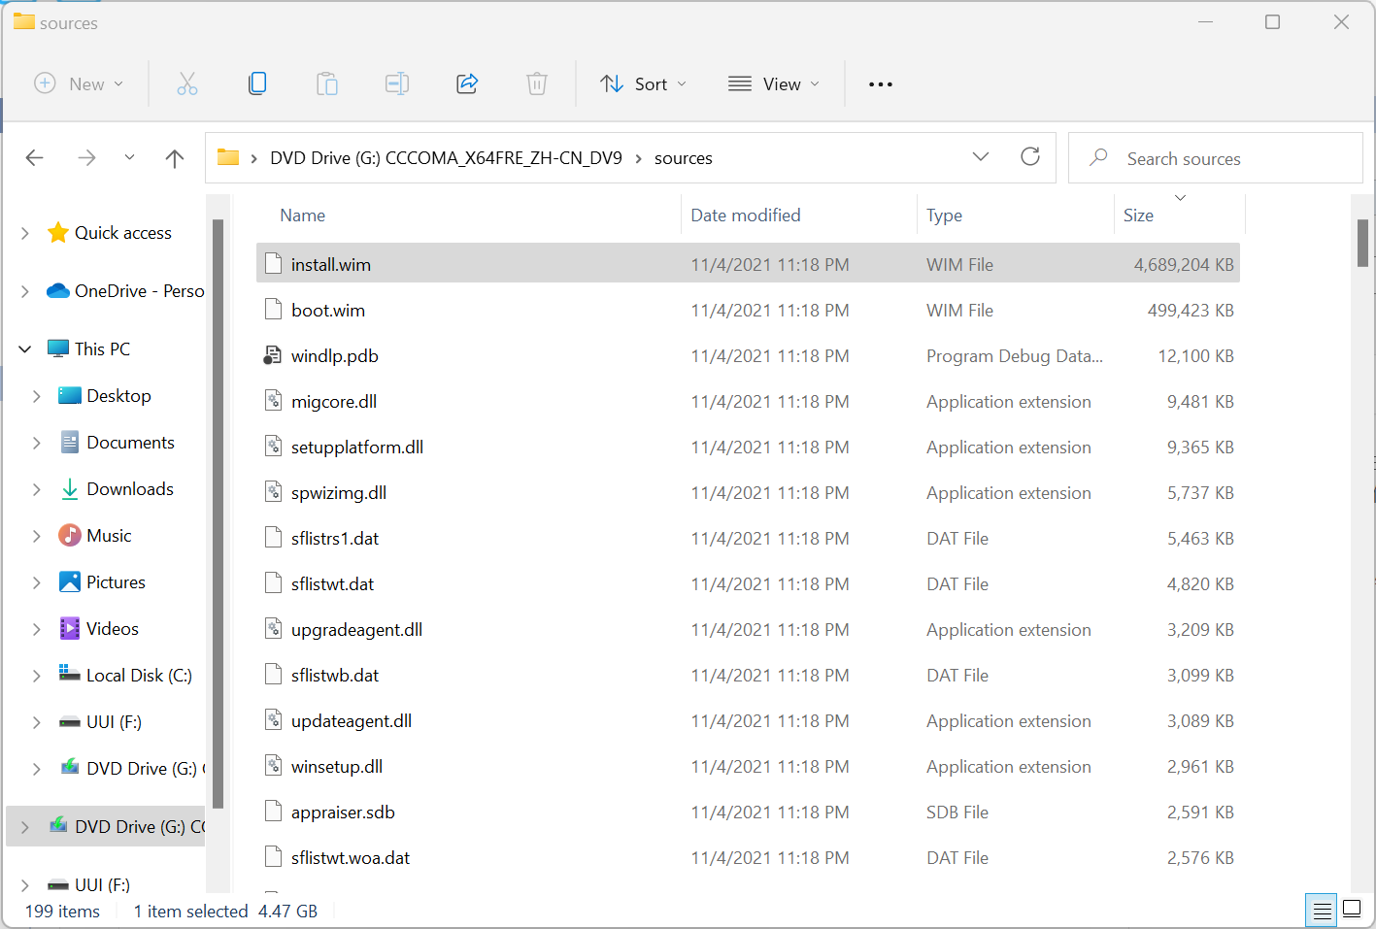Click the Cut scissors icon

[187, 84]
